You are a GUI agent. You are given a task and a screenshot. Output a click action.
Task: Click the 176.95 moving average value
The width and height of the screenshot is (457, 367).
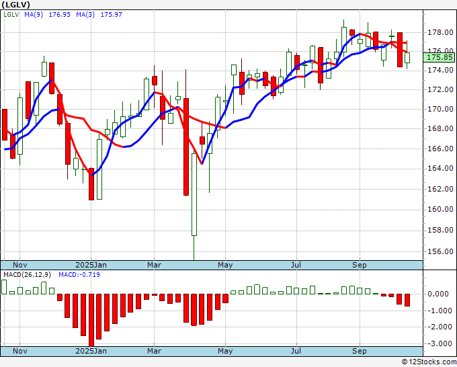pos(59,15)
